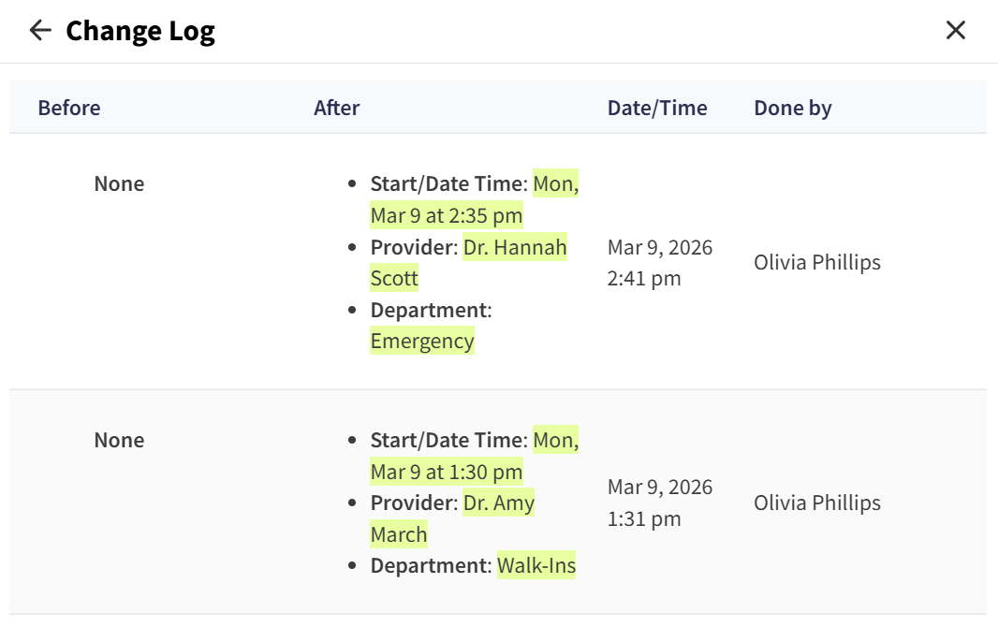Click the Before column header
The width and height of the screenshot is (998, 627).
[x=69, y=108]
